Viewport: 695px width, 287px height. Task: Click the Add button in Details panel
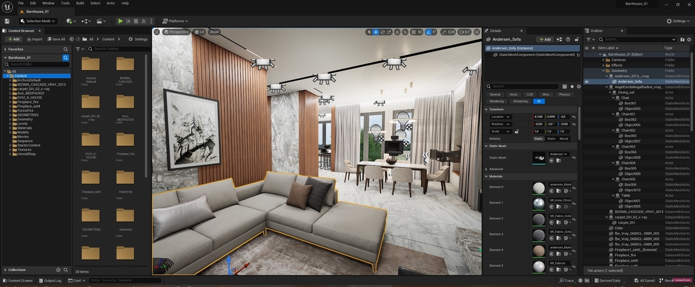click(544, 39)
